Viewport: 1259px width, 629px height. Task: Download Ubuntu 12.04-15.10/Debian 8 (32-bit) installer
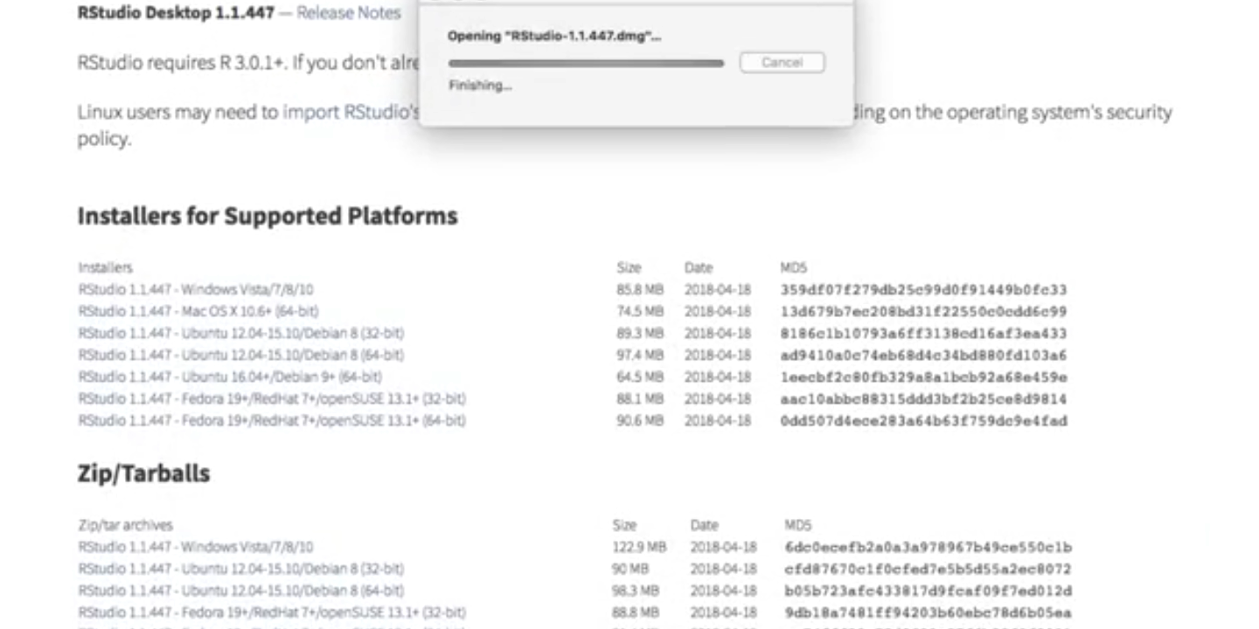pyautogui.click(x=241, y=333)
